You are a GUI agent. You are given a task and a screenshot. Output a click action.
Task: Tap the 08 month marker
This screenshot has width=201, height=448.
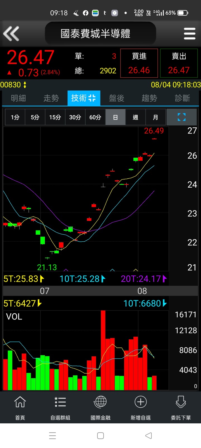[x=142, y=291]
